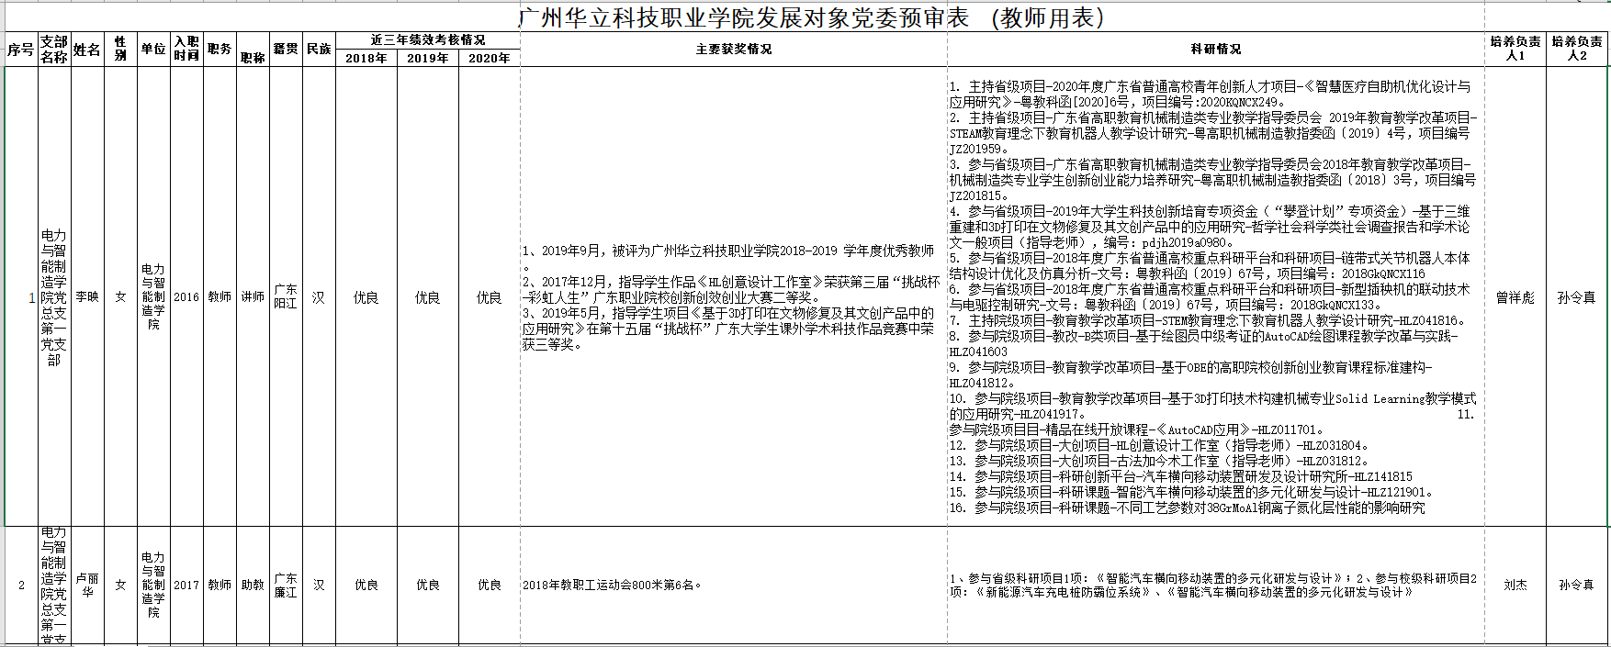
Task: Select 电力与智能制造学院 unit cell in 卢丽华's row
Action: pyautogui.click(x=153, y=586)
